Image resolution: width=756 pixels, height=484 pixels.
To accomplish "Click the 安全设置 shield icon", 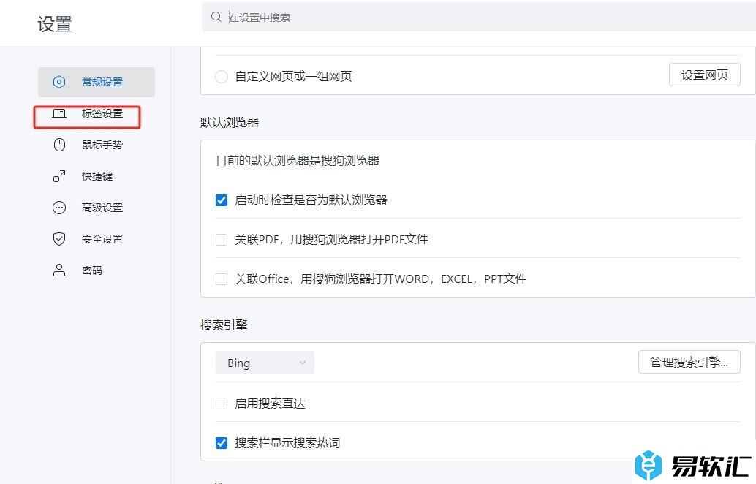I will click(58, 239).
